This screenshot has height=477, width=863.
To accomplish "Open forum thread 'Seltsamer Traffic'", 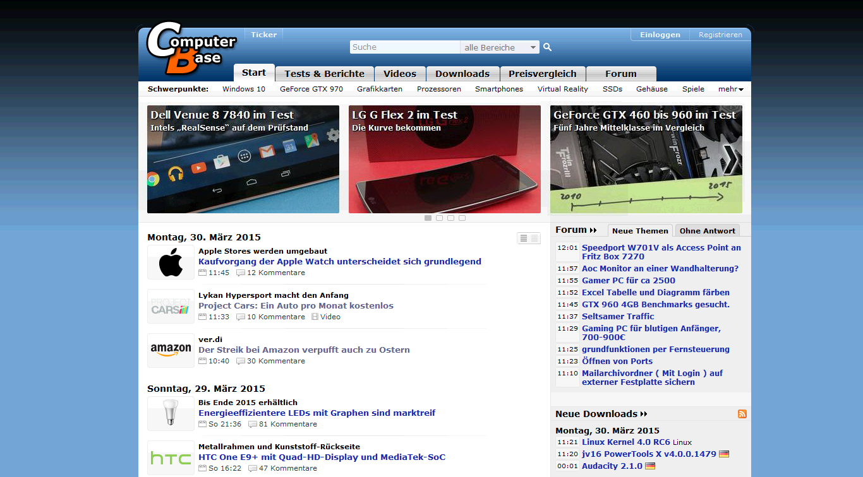I will tap(618, 317).
